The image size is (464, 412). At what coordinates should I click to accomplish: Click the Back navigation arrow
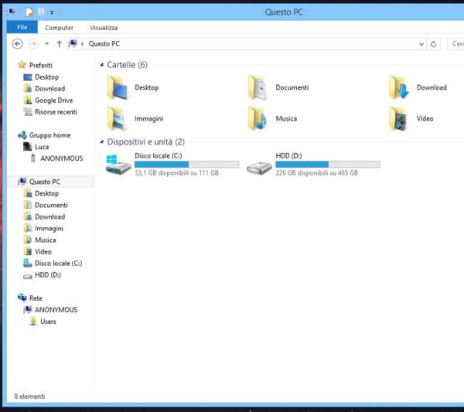click(x=18, y=44)
